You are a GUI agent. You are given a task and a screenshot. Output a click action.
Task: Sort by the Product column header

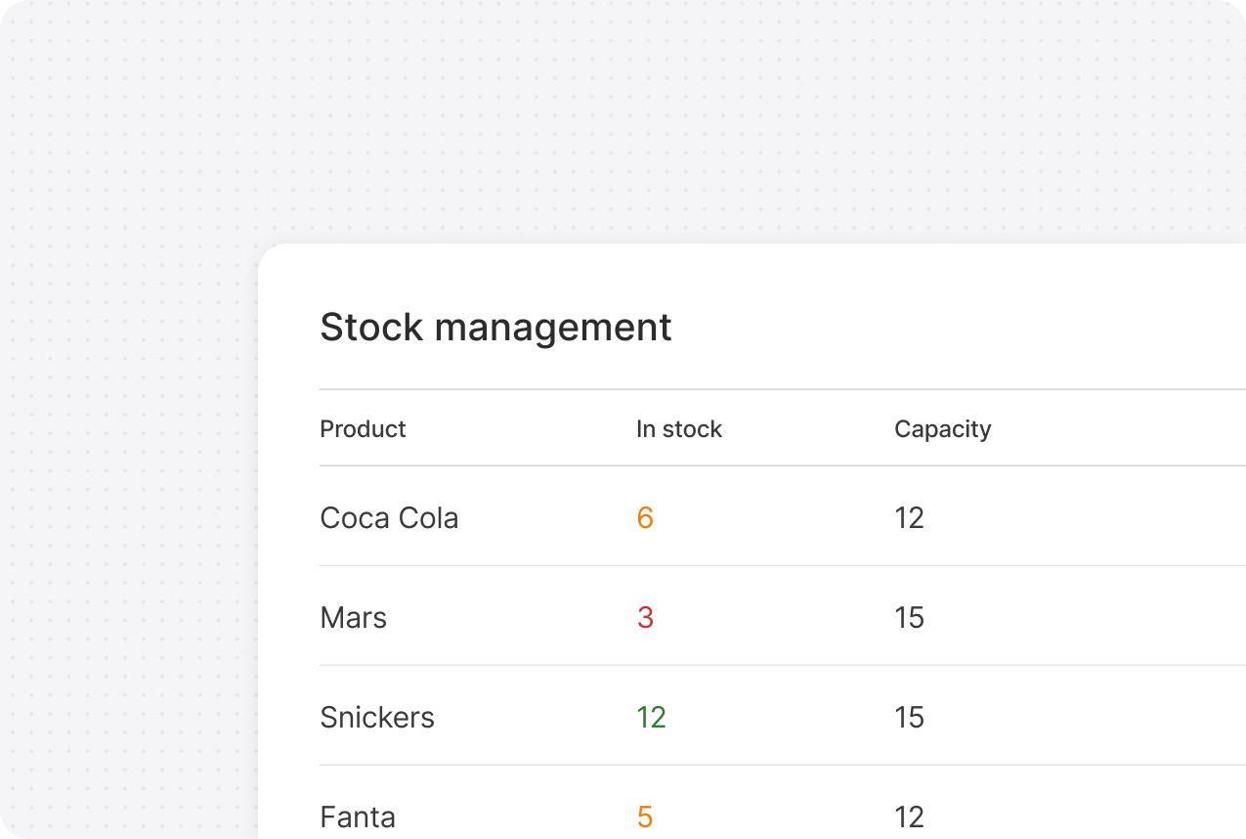tap(363, 429)
